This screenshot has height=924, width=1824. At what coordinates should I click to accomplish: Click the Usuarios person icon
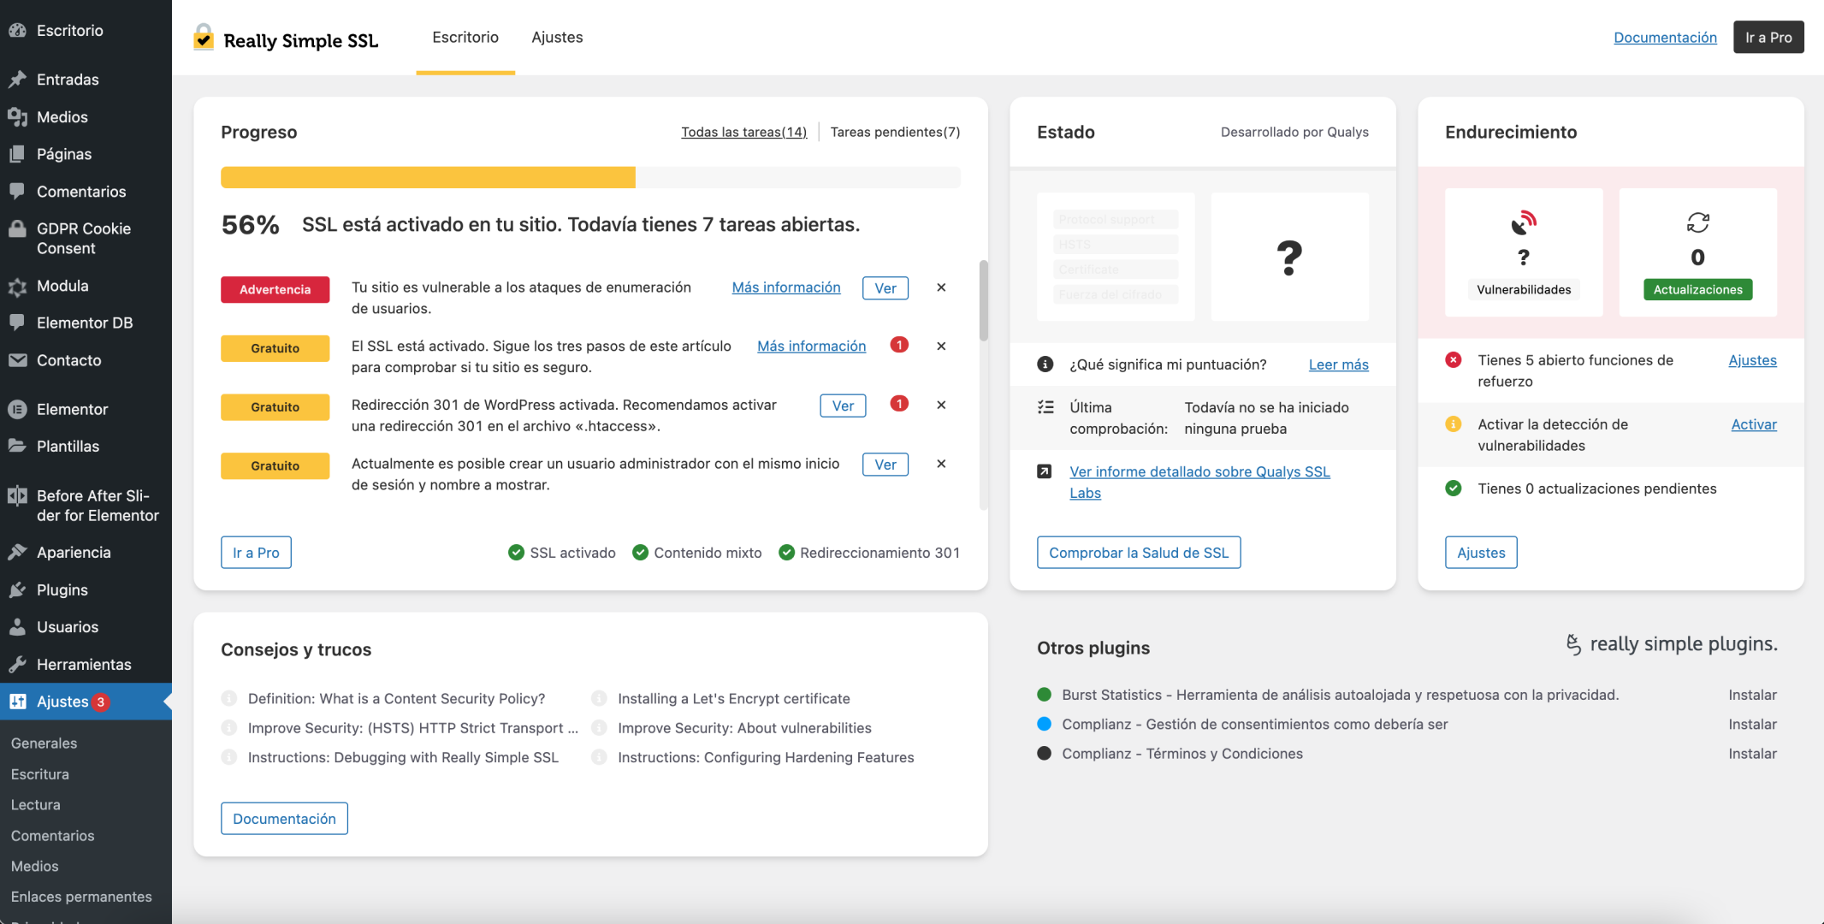click(17, 626)
